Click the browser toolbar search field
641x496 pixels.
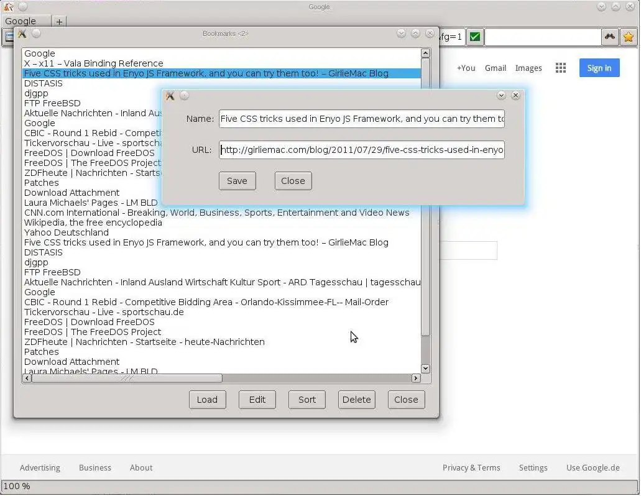click(x=543, y=37)
